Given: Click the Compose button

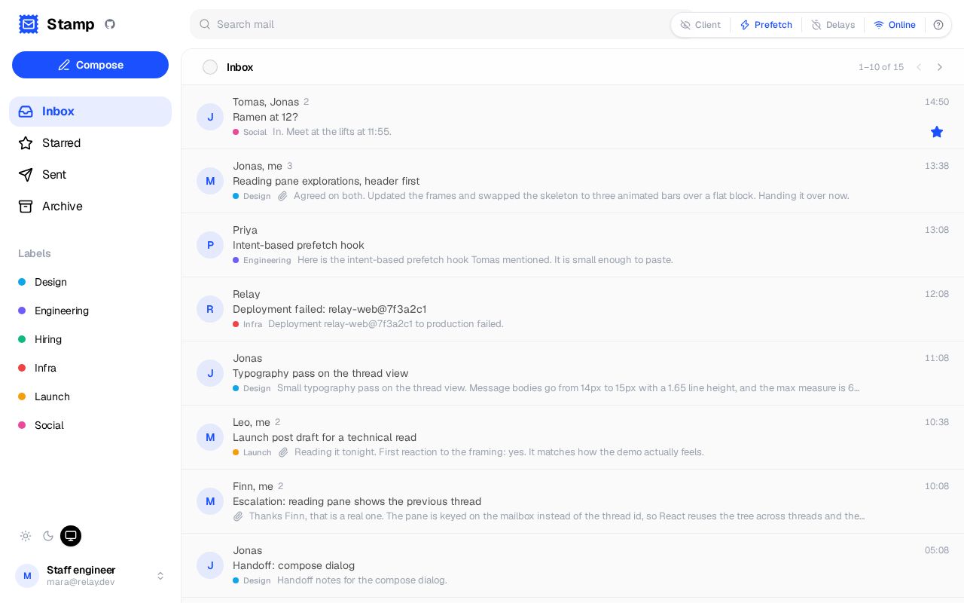Looking at the screenshot, I should pyautogui.click(x=90, y=65).
